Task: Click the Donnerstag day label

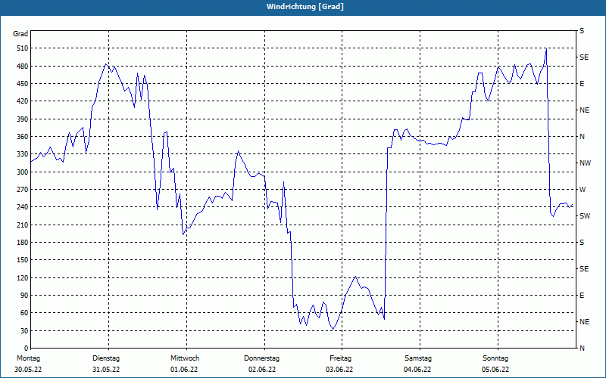Action: click(x=261, y=358)
